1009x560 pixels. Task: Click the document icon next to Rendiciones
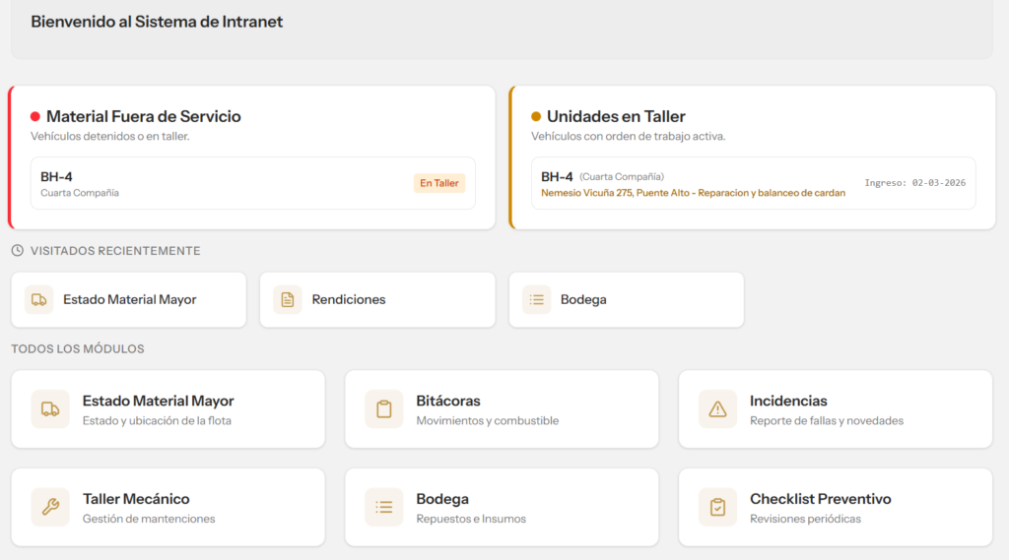(288, 300)
